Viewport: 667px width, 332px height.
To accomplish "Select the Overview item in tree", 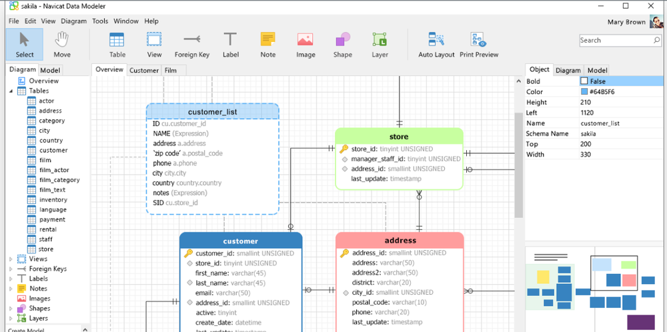I will coord(43,81).
